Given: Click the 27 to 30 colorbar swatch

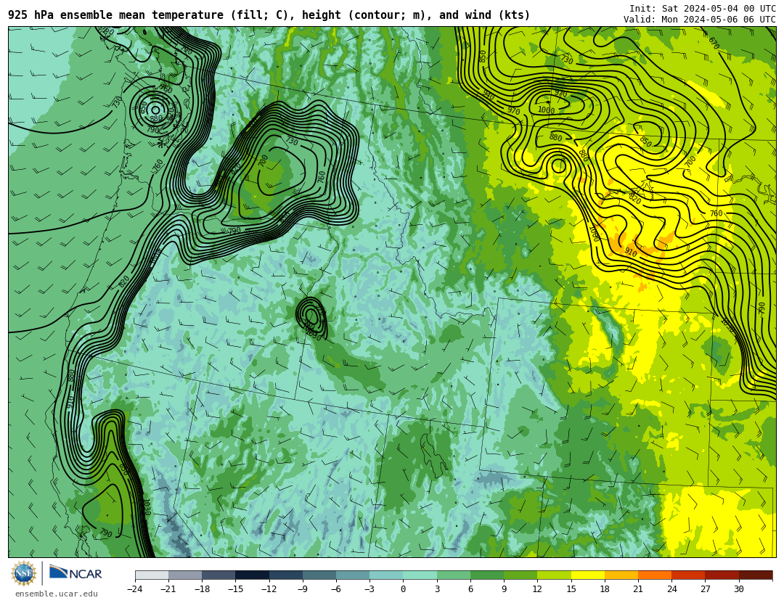Looking at the screenshot, I should [x=722, y=575].
